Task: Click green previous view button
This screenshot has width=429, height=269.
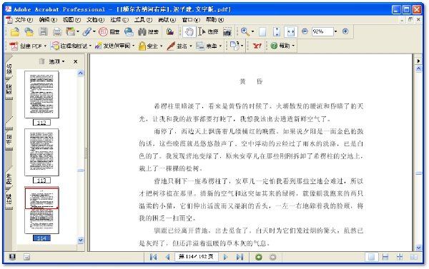Action: click(259, 257)
